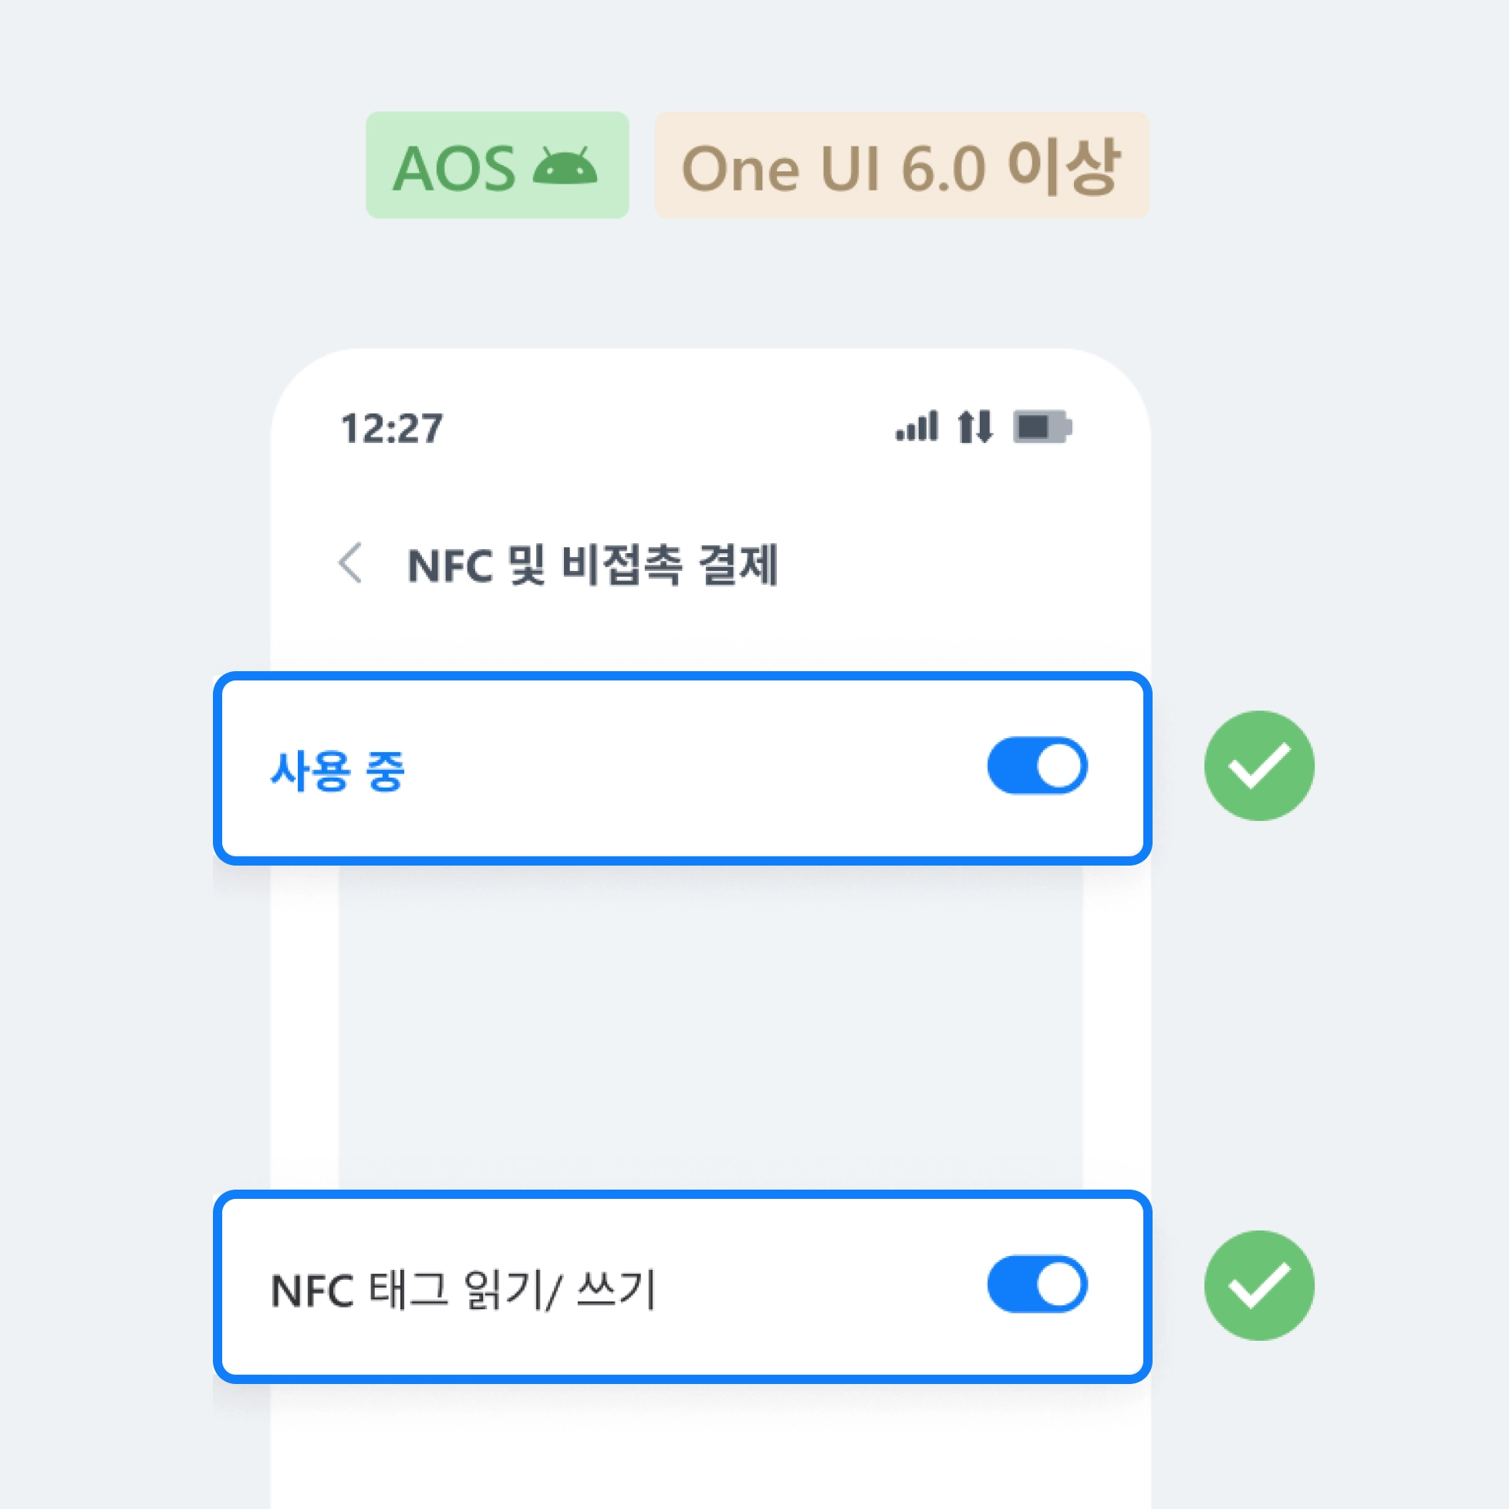The image size is (1509, 1509).
Task: Click 'NFC' in the page header title
Action: pyautogui.click(x=450, y=565)
